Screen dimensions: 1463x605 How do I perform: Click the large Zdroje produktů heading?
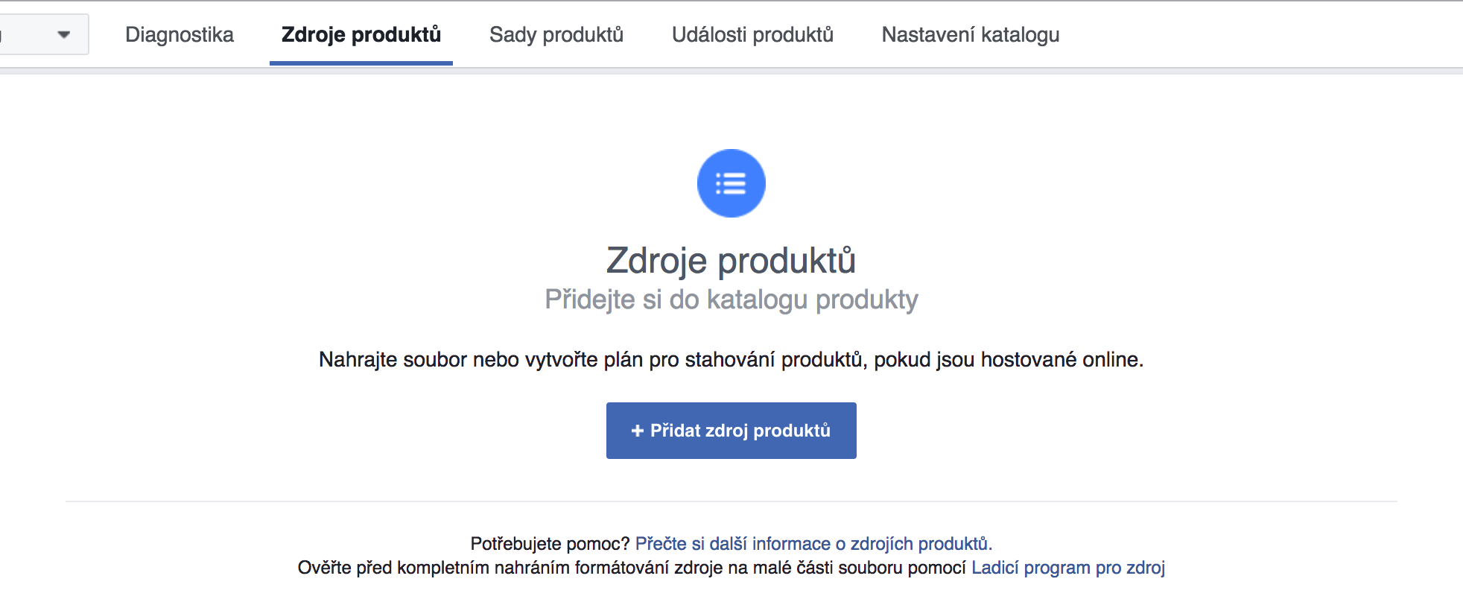click(731, 260)
